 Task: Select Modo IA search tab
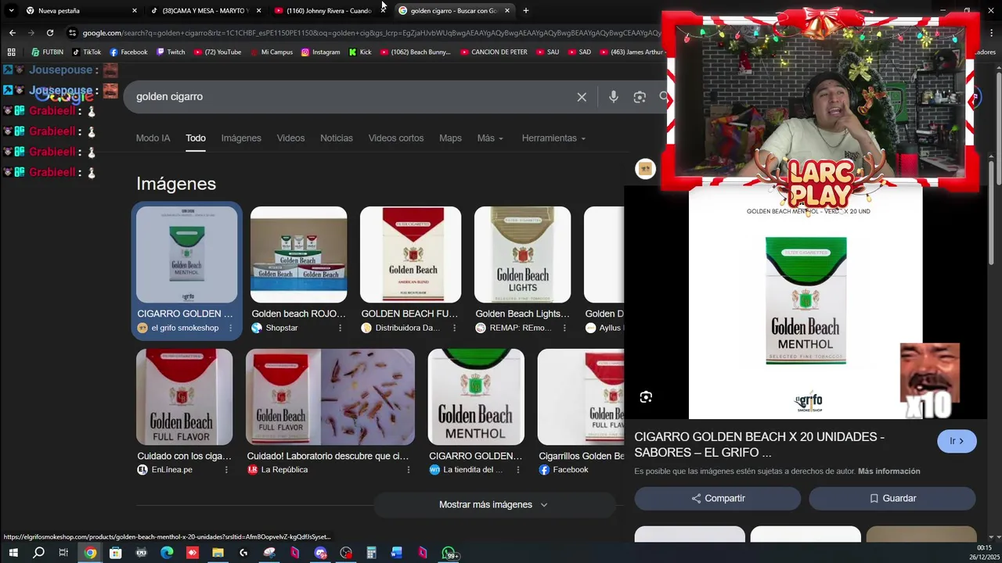pos(153,138)
